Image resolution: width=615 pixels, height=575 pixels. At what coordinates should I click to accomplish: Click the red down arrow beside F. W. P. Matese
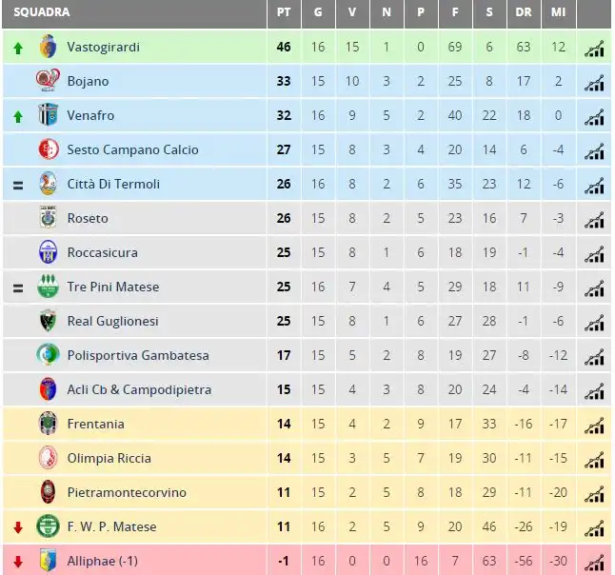(18, 527)
